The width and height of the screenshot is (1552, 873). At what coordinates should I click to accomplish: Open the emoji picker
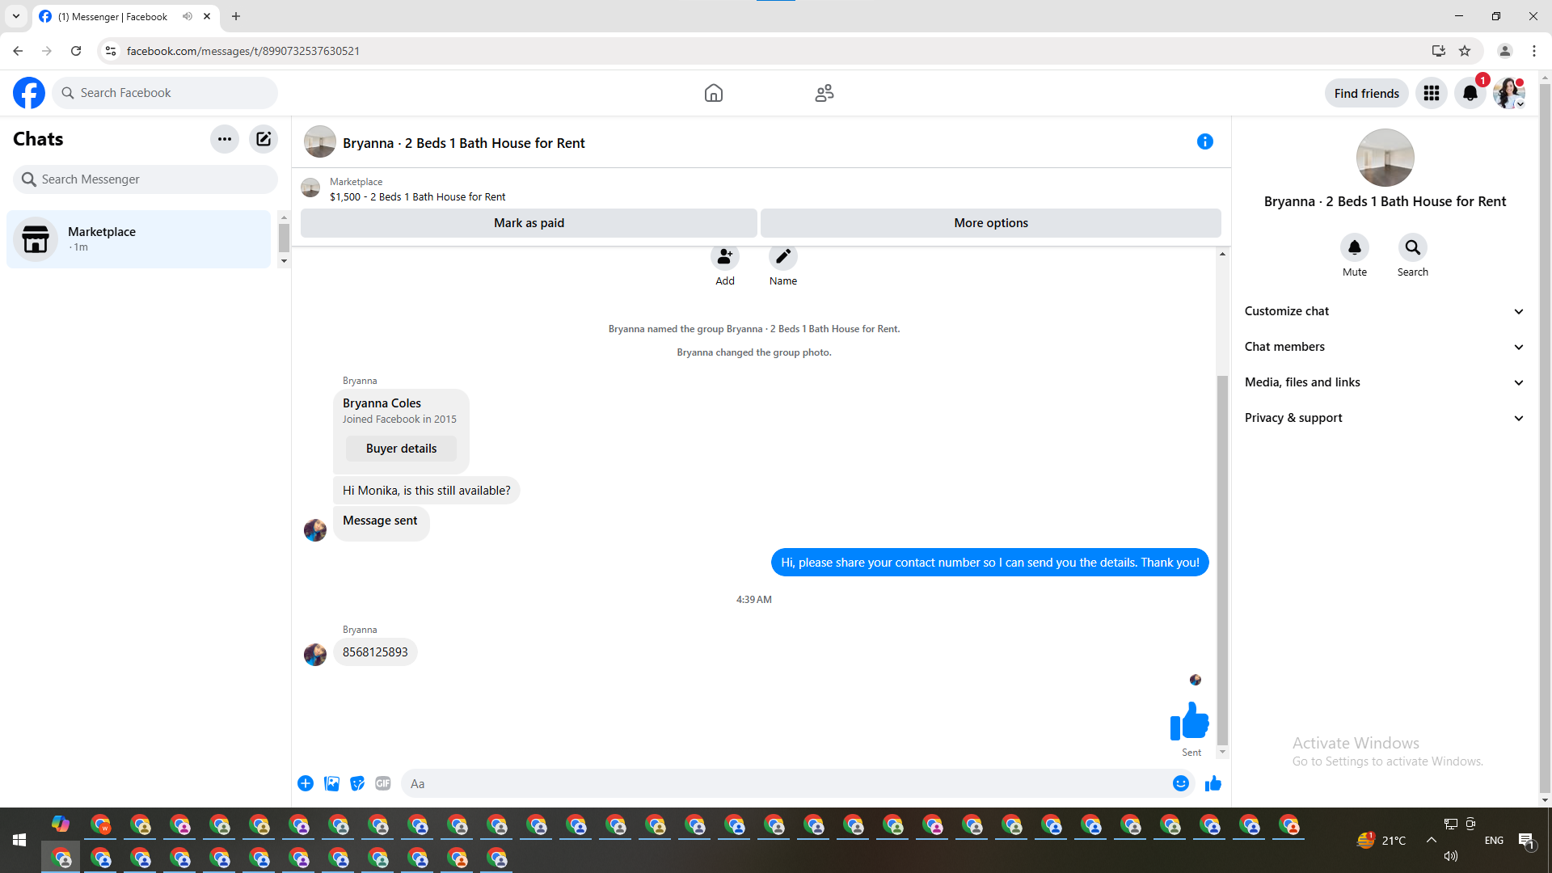1180,783
